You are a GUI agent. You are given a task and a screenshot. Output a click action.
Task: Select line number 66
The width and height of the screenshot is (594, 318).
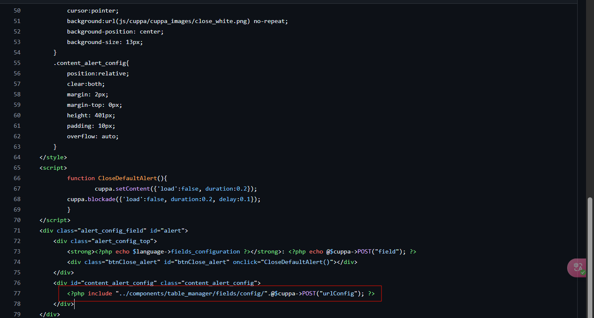pos(17,178)
